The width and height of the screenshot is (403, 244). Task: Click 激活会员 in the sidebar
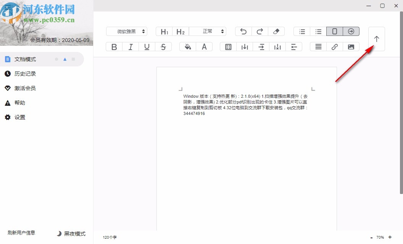pos(23,88)
